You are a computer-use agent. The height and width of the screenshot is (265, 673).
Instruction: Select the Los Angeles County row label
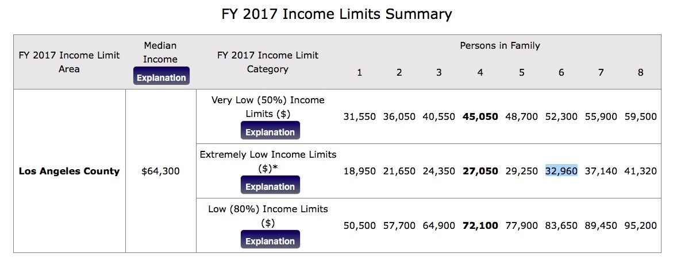[69, 171]
